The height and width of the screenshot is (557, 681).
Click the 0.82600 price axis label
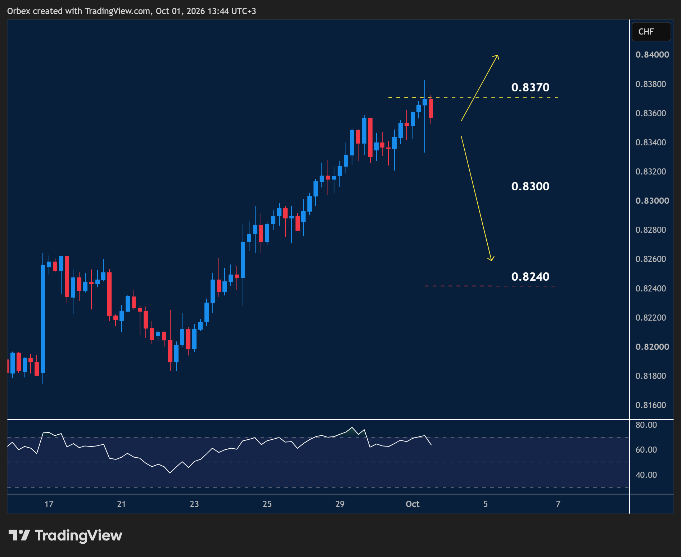651,259
